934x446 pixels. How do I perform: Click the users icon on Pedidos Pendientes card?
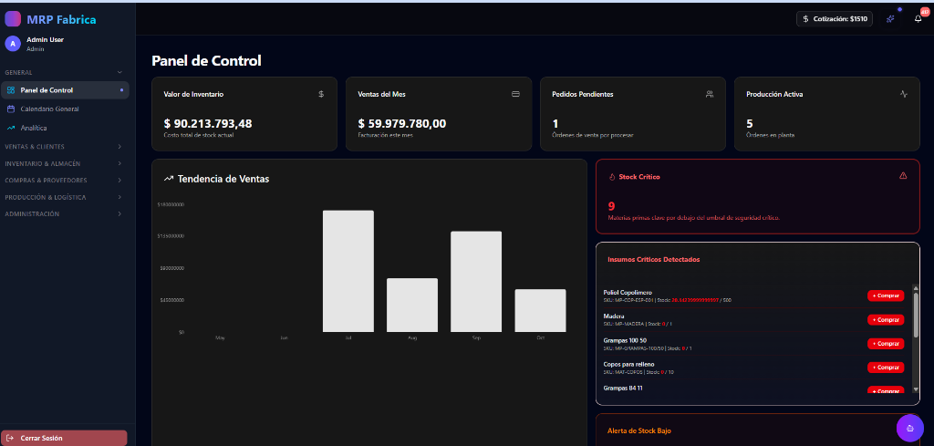click(x=710, y=94)
